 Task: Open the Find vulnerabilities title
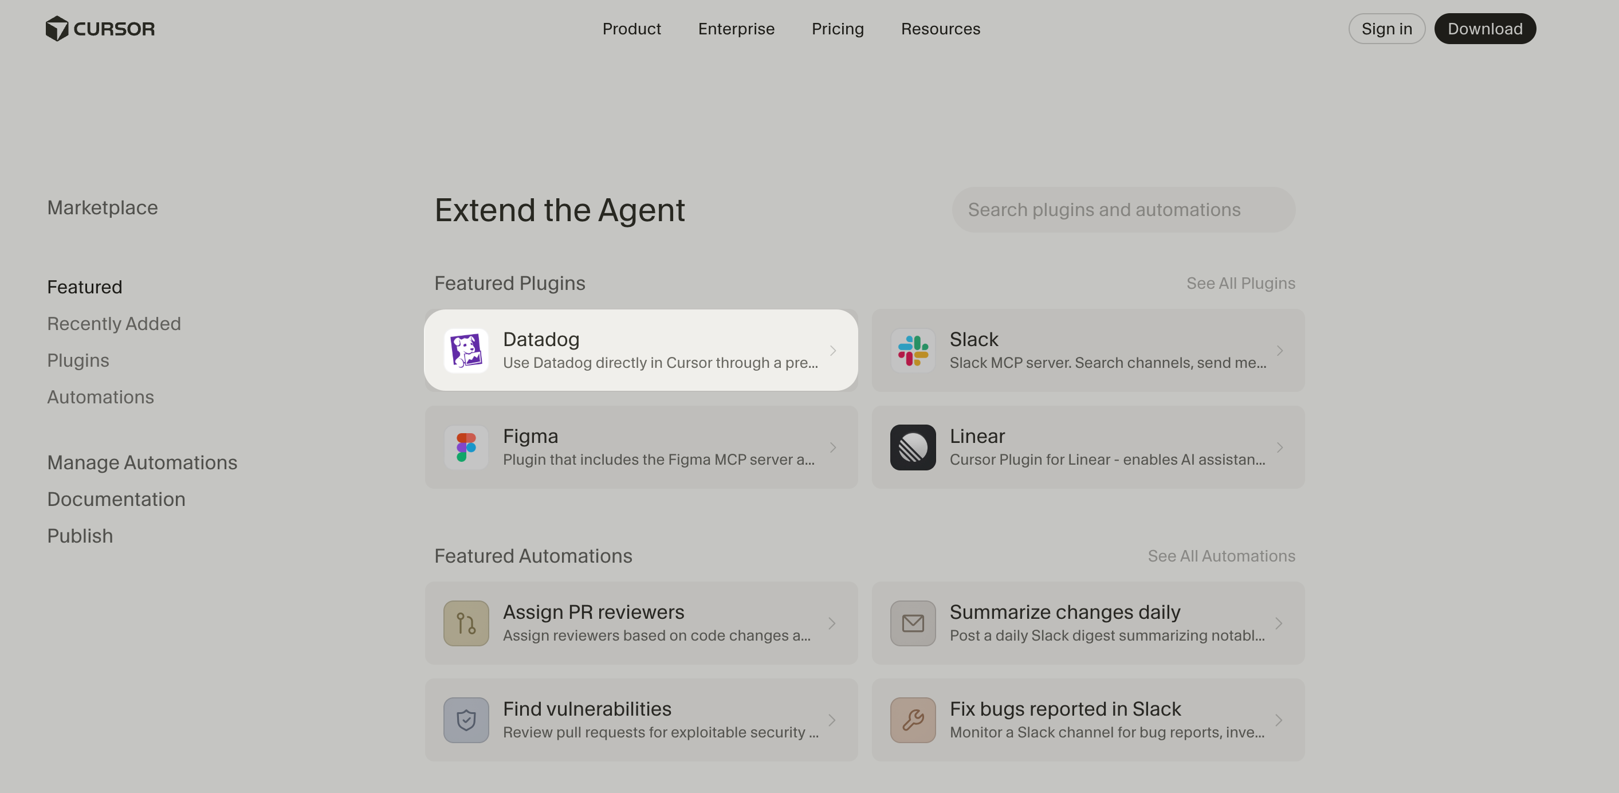coord(587,709)
